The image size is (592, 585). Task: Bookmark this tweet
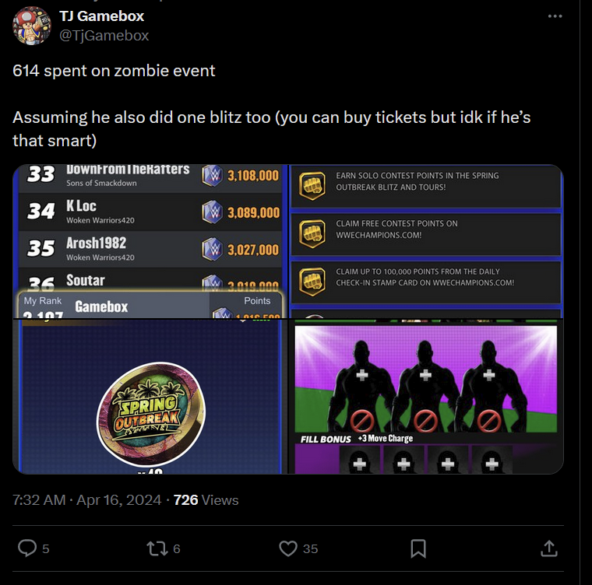coord(418,548)
